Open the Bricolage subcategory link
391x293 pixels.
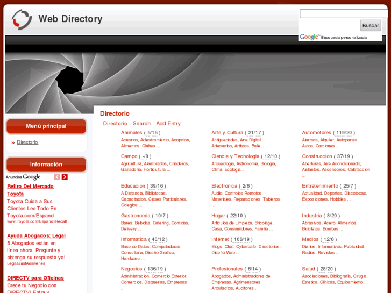(x=264, y=223)
